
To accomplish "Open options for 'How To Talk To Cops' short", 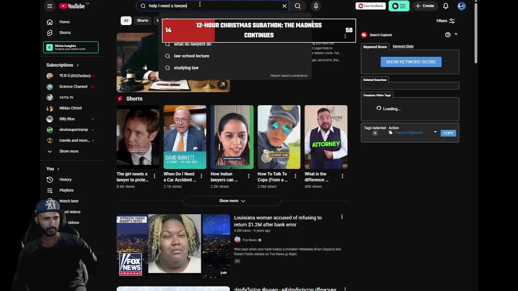I will 295,176.
